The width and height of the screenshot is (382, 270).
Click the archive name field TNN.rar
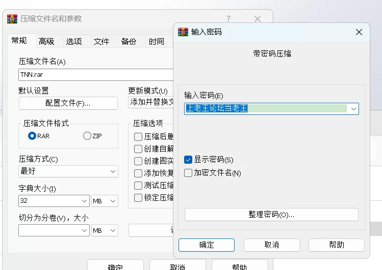[96, 75]
